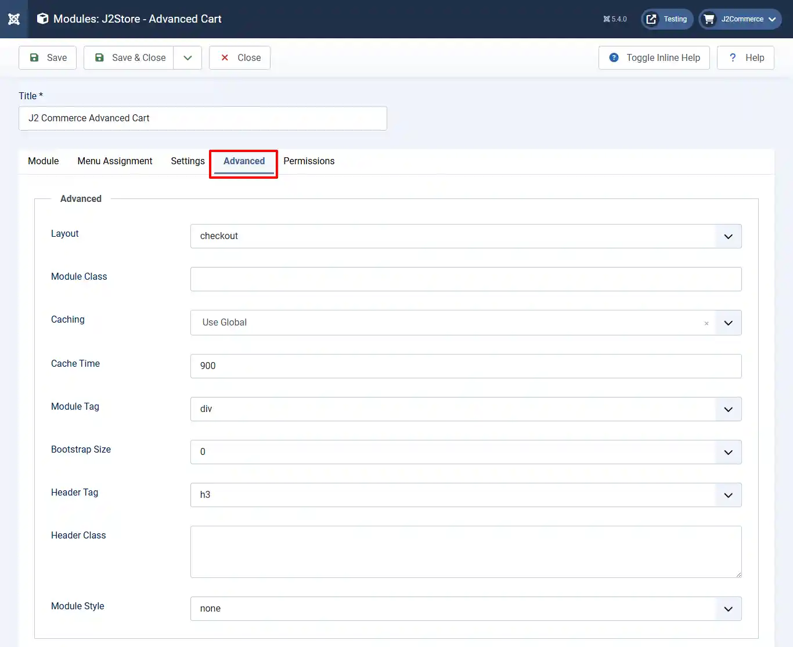
Task: Edit the Title input field
Action: (x=203, y=118)
